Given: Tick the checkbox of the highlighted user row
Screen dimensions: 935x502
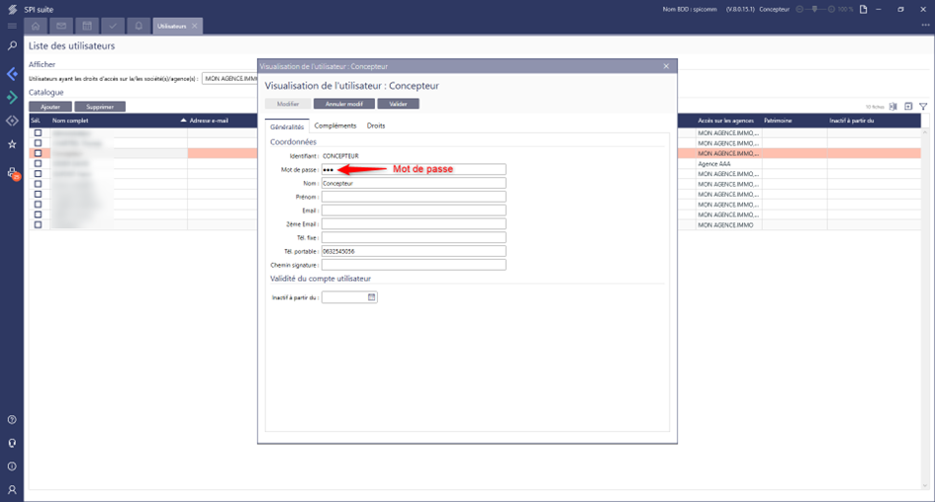Looking at the screenshot, I should (38, 154).
